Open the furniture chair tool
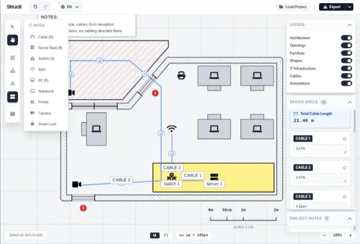Image resolution: width=360 pixels, height=244 pixels. [12, 83]
